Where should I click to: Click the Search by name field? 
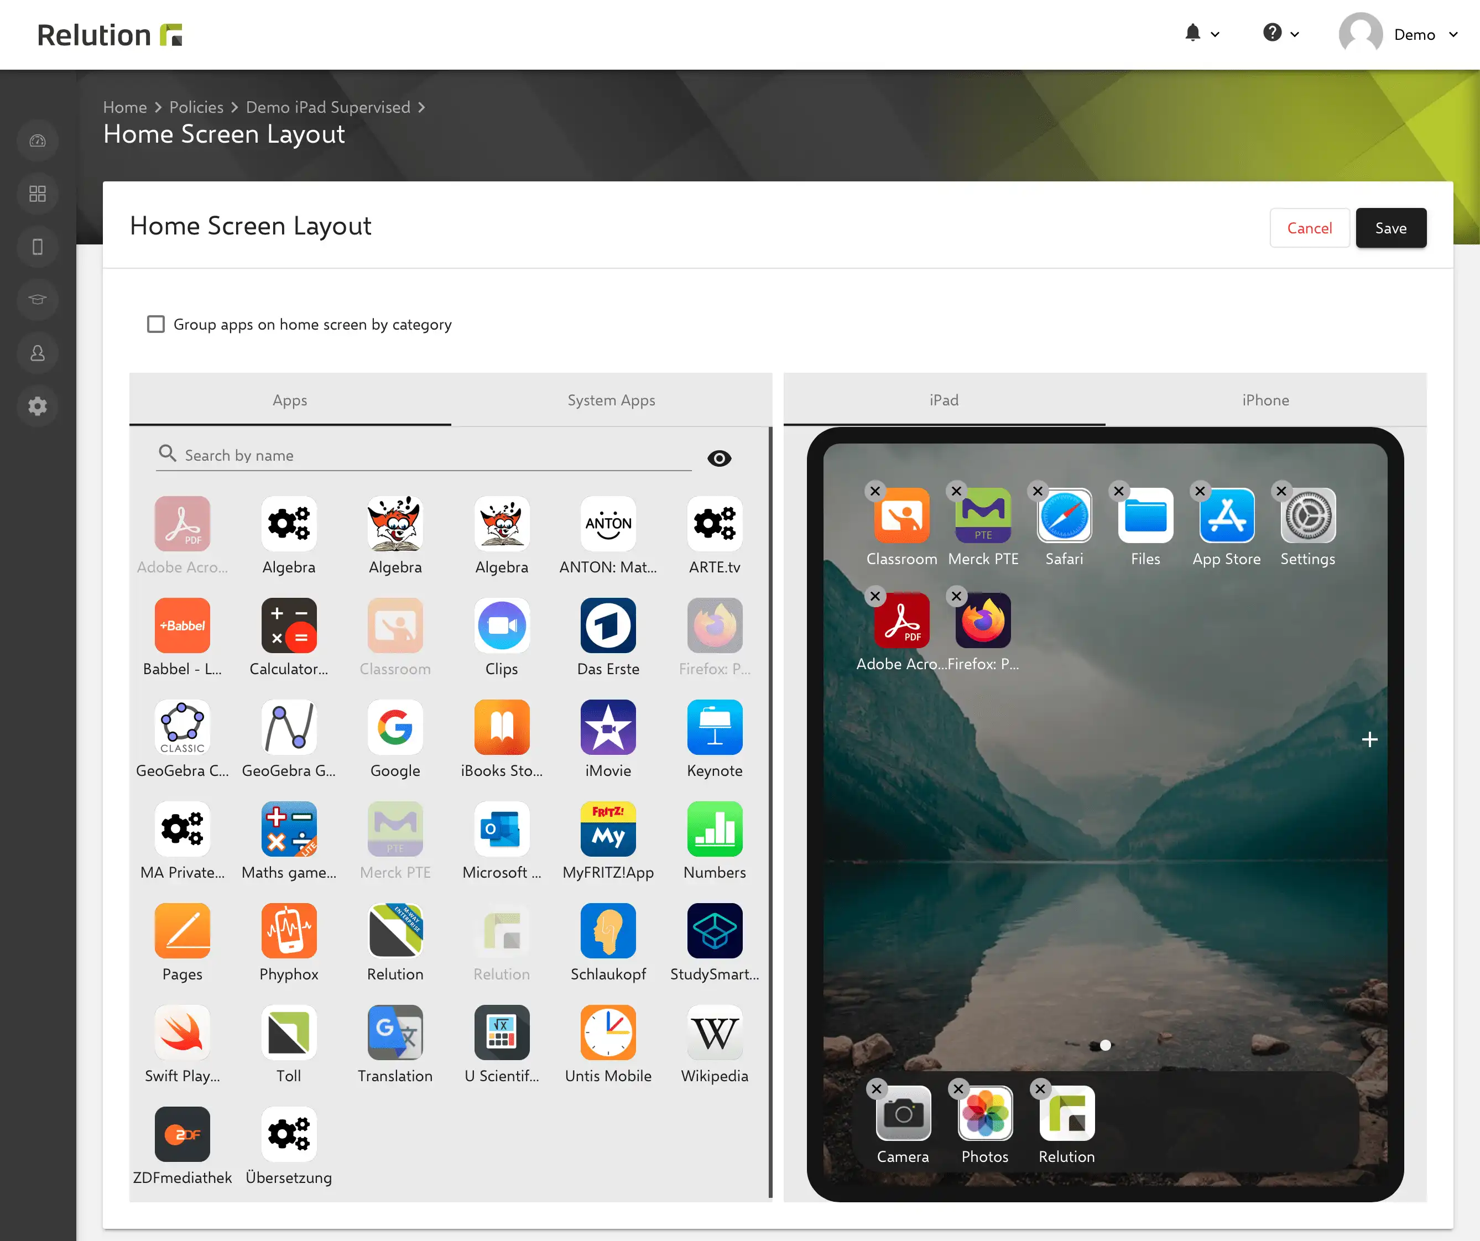(x=424, y=455)
